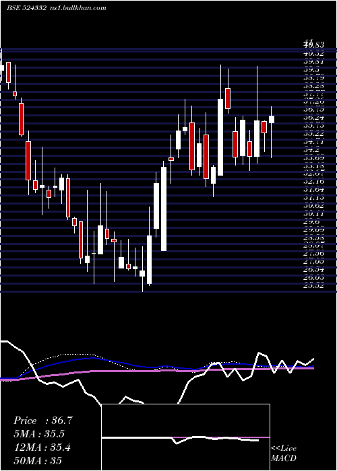Click the 30.62 price axis label
The height and width of the screenshot is (471, 337).
click(314, 206)
